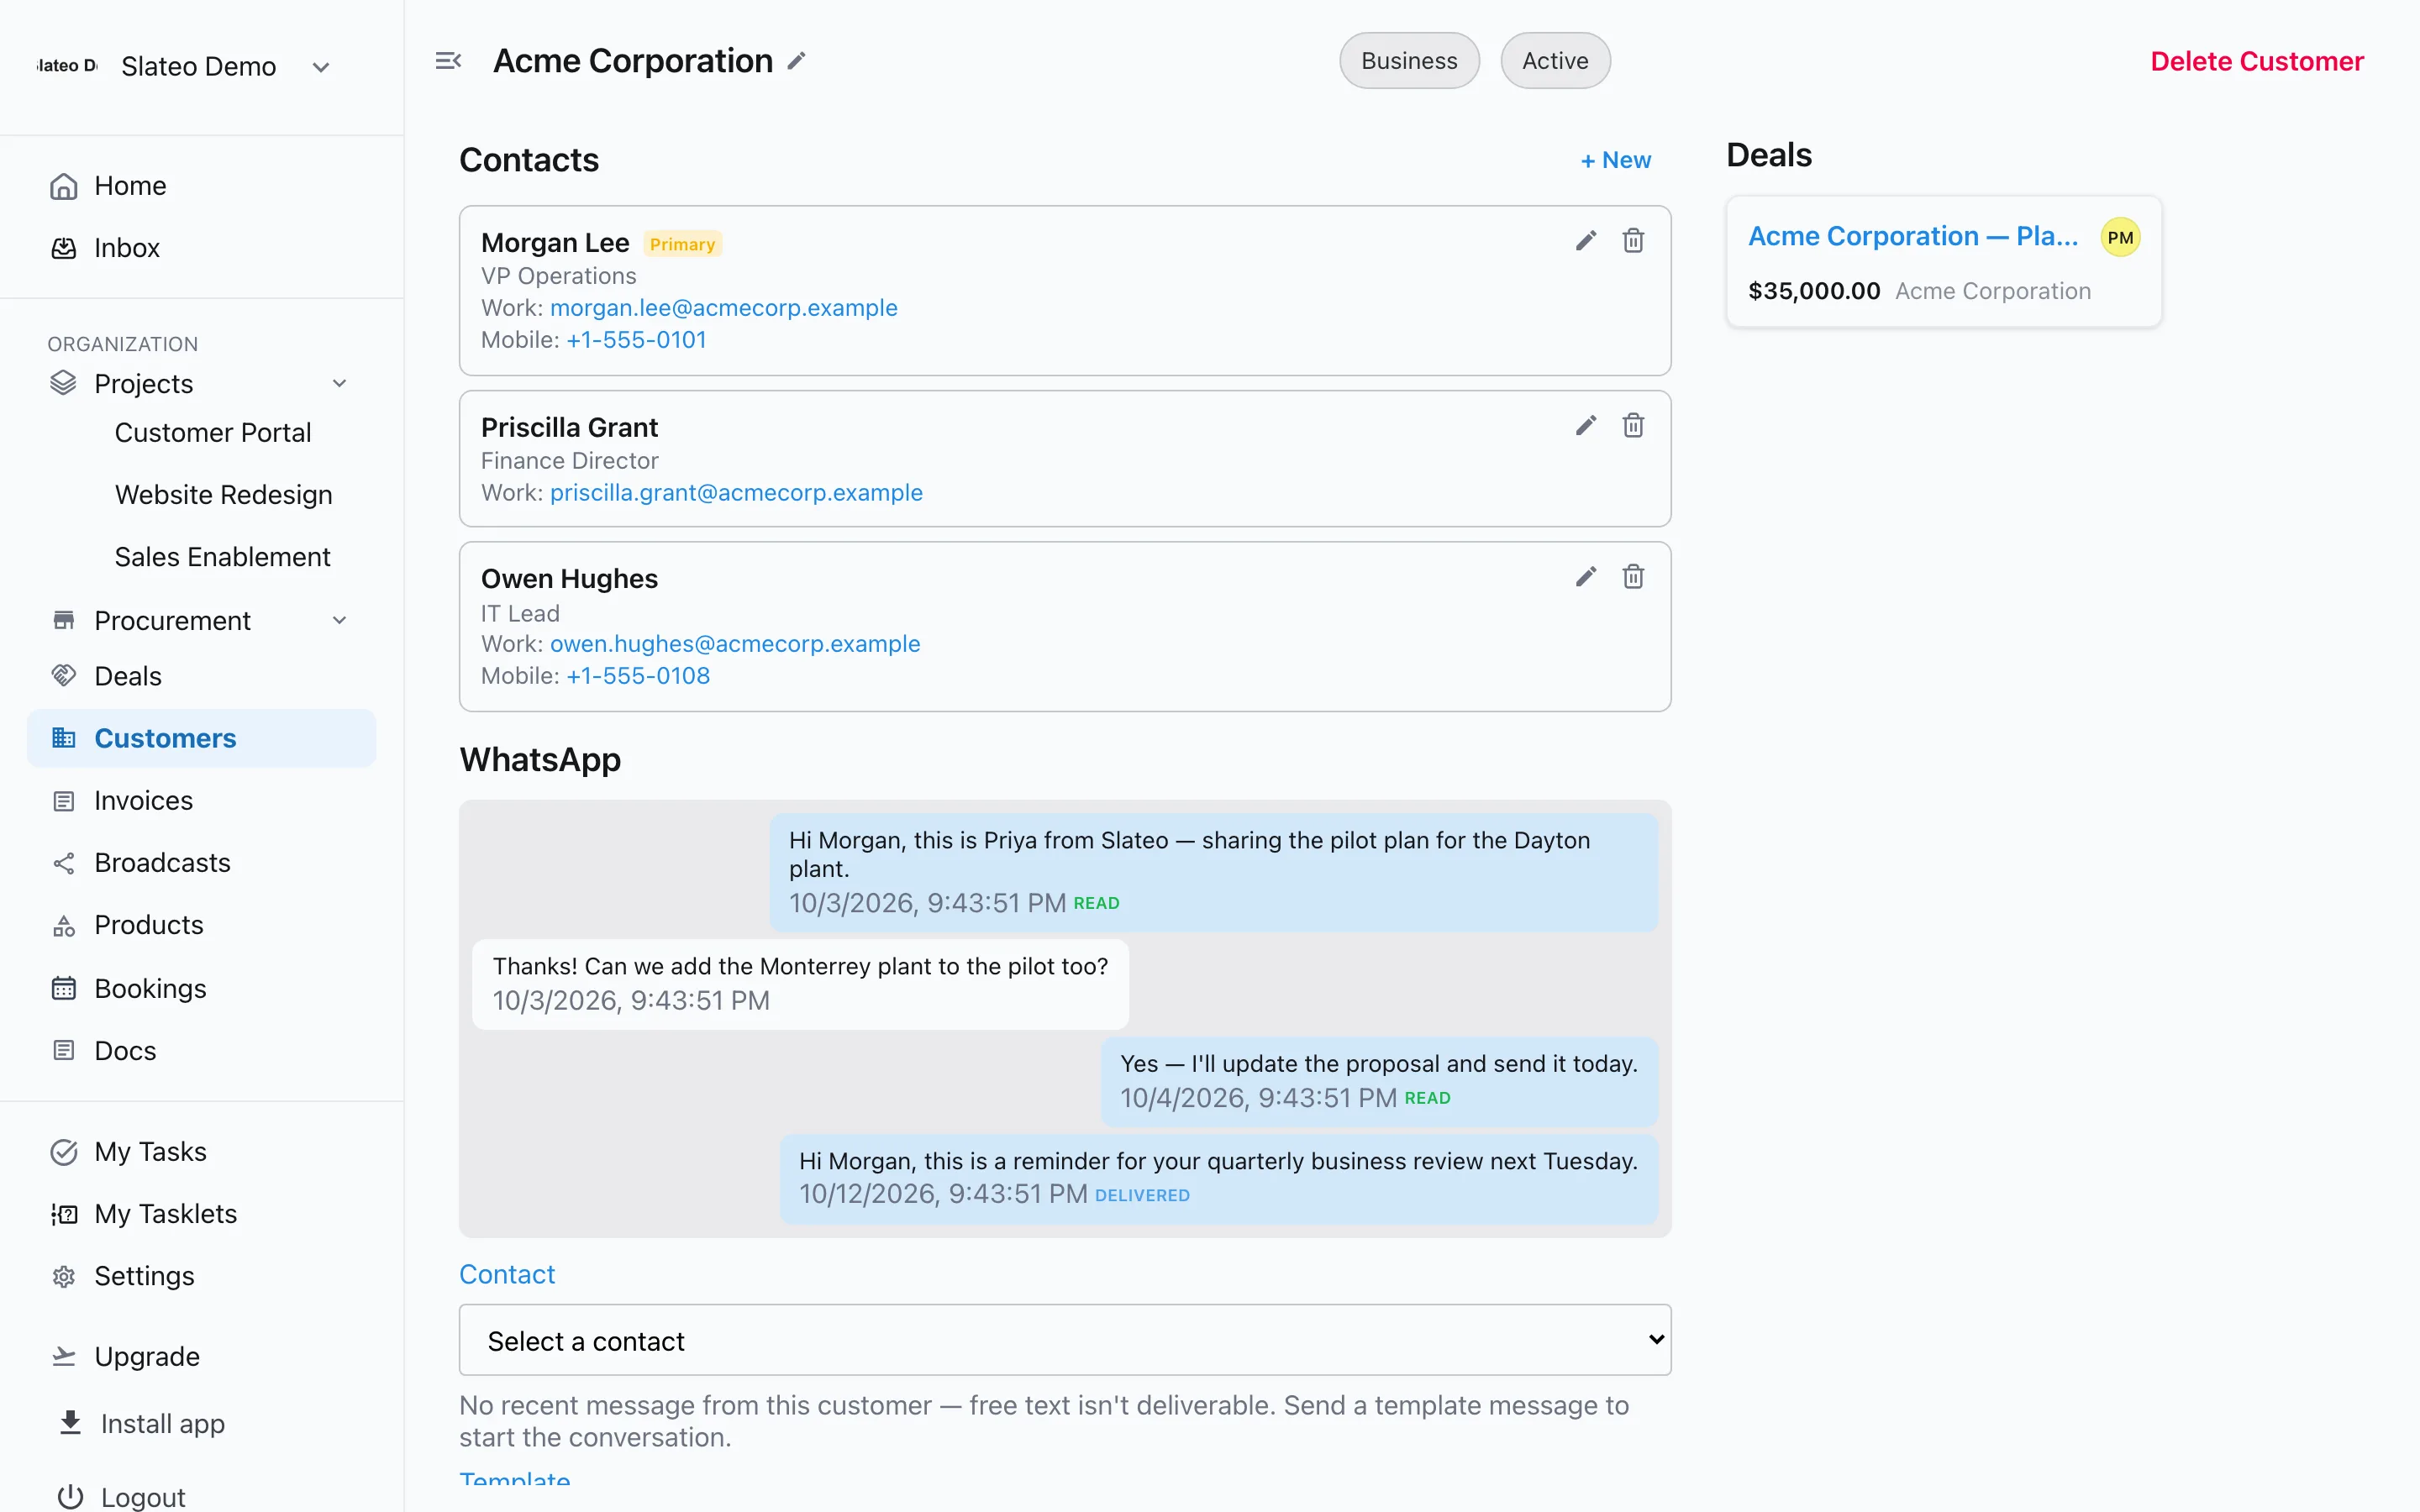Open the Select a contact dropdown

[x=1065, y=1340]
